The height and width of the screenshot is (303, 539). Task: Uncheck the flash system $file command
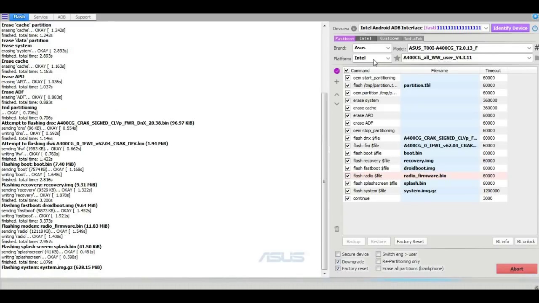(x=348, y=191)
